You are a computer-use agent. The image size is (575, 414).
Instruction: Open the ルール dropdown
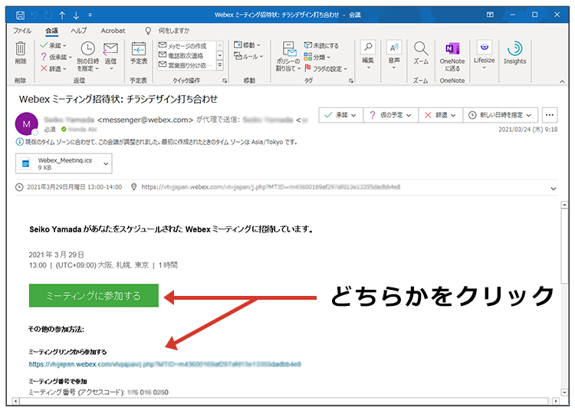click(x=248, y=56)
